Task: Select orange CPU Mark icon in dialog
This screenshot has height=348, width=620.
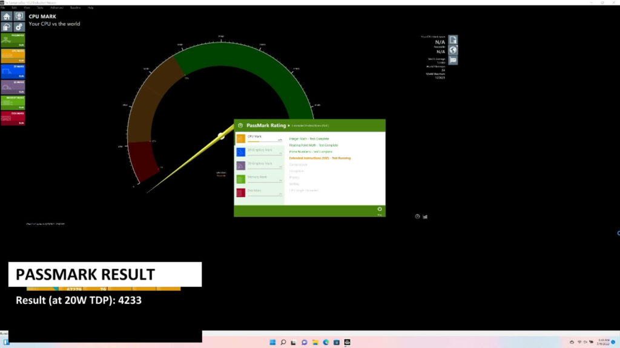Action: [241, 138]
